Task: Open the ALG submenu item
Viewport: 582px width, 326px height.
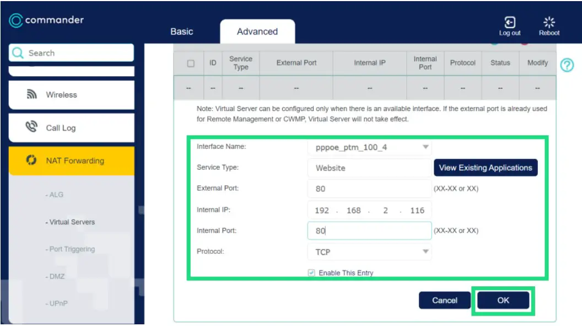Action: pyautogui.click(x=54, y=195)
